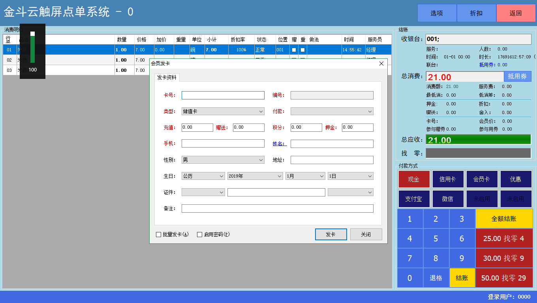
Task: Open the 选项 menu at the top
Action: click(437, 13)
